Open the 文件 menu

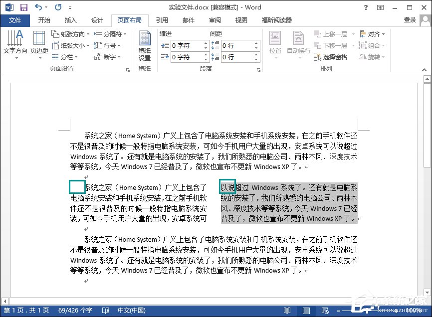15,20
